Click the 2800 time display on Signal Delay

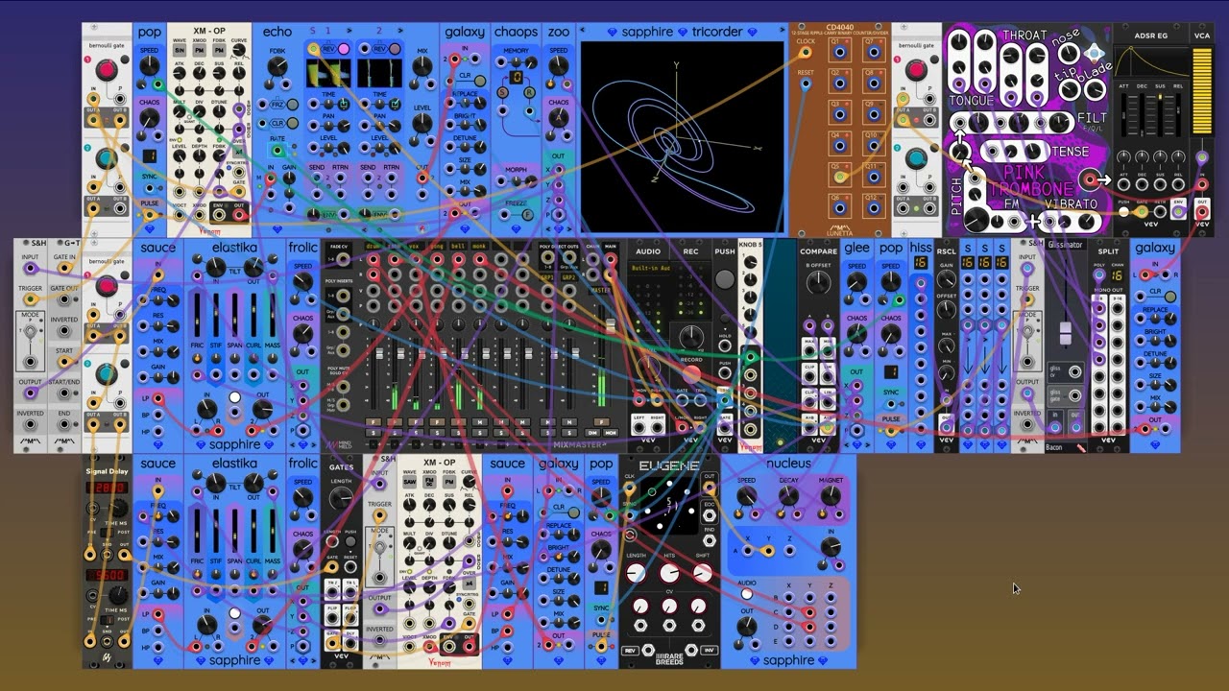tap(107, 488)
